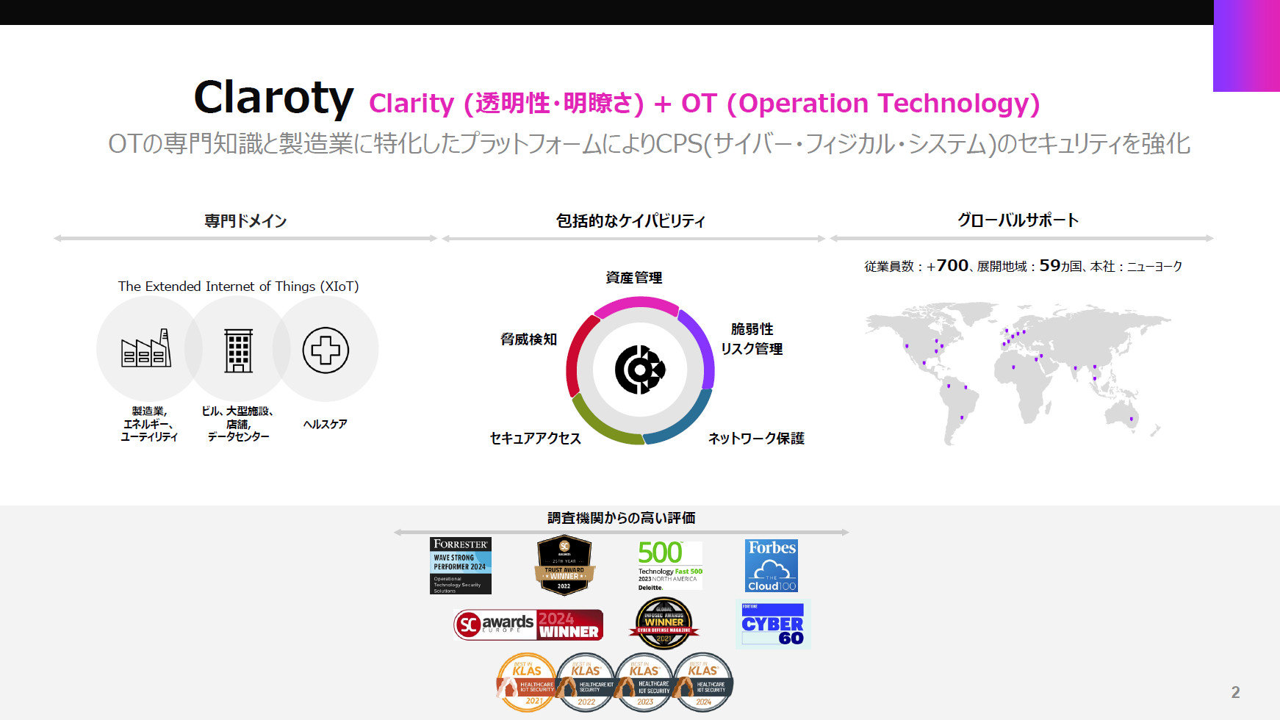Click the factory manufacturing icon
This screenshot has height=720, width=1280.
(146, 349)
